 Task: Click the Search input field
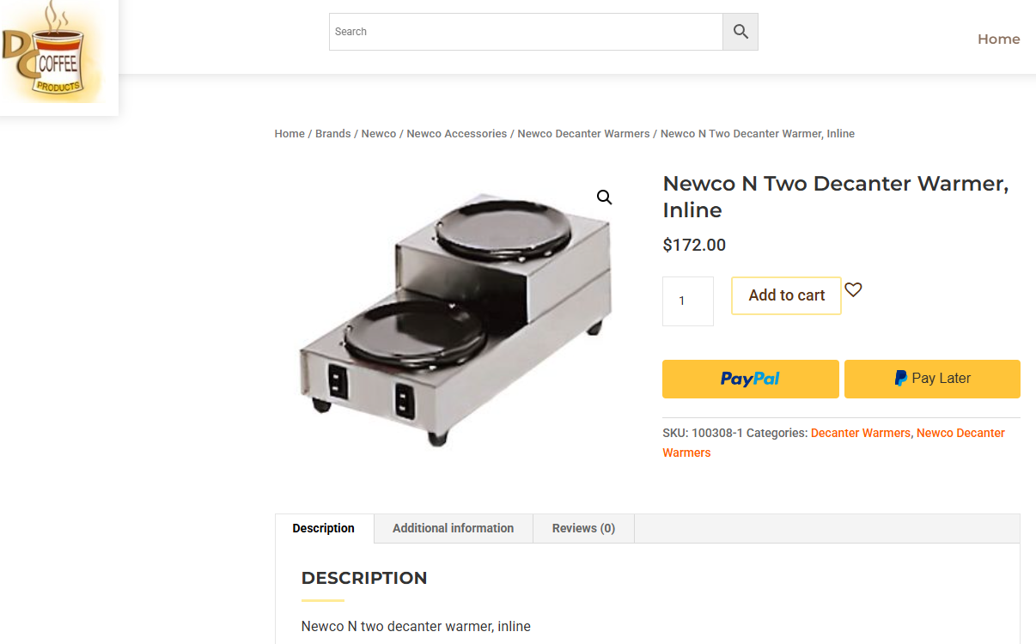[x=526, y=32]
